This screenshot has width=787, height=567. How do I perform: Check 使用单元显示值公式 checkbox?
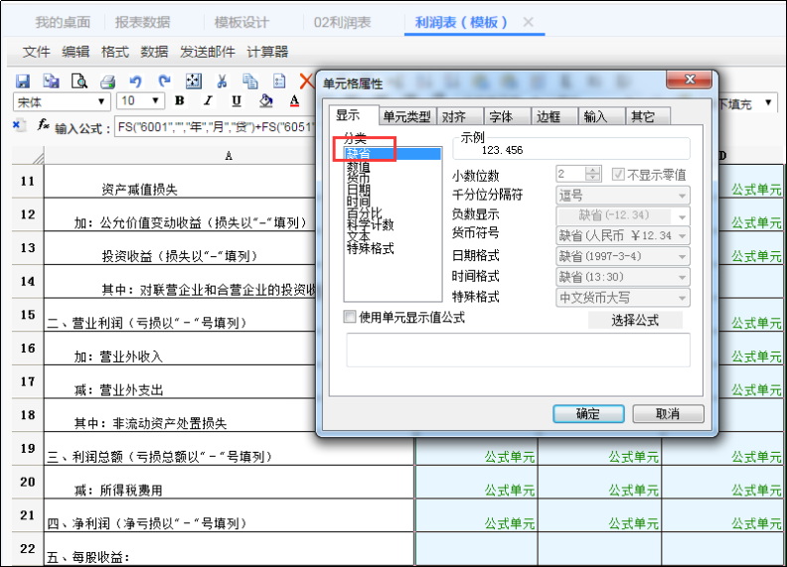click(350, 317)
